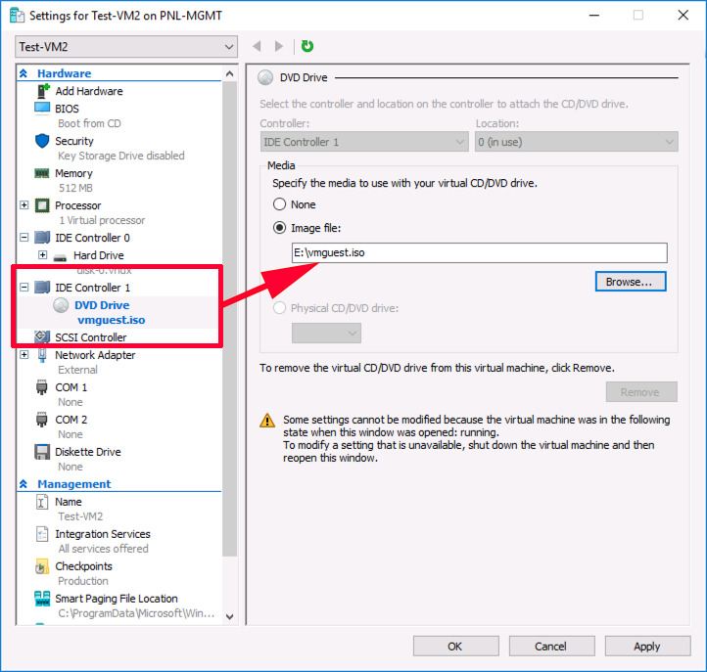Click the Checkpoints icon
This screenshot has width=707, height=672.
click(x=42, y=566)
